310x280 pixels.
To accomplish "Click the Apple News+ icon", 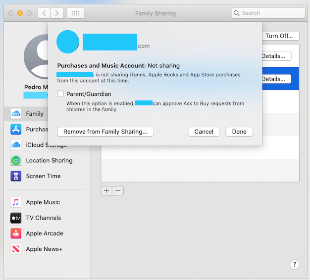I will click(x=16, y=249).
